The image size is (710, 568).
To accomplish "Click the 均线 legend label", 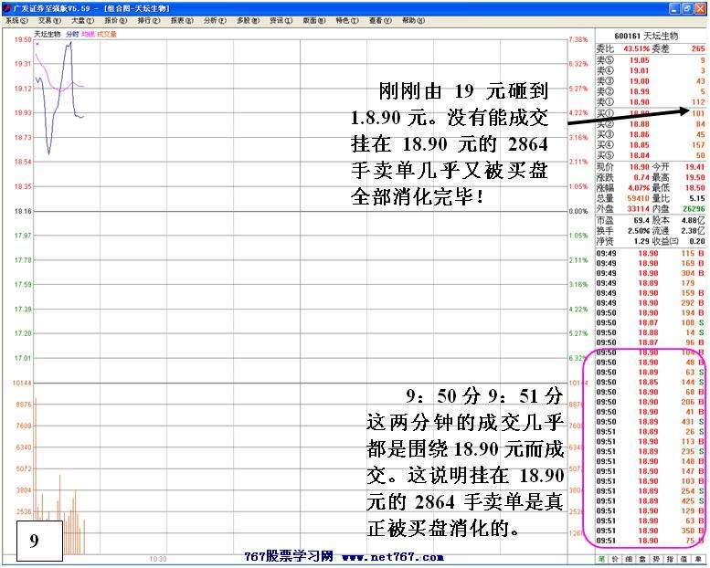I will (x=88, y=34).
